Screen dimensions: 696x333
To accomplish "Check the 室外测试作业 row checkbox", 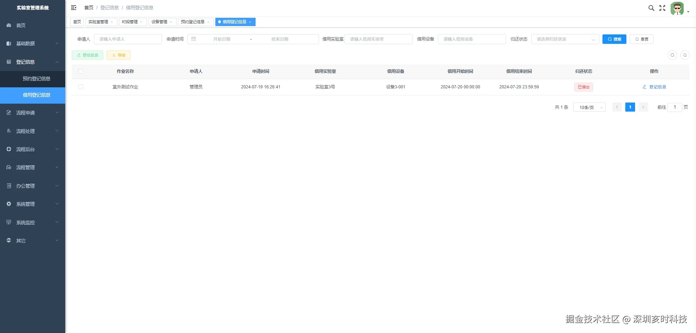I will coord(80,87).
